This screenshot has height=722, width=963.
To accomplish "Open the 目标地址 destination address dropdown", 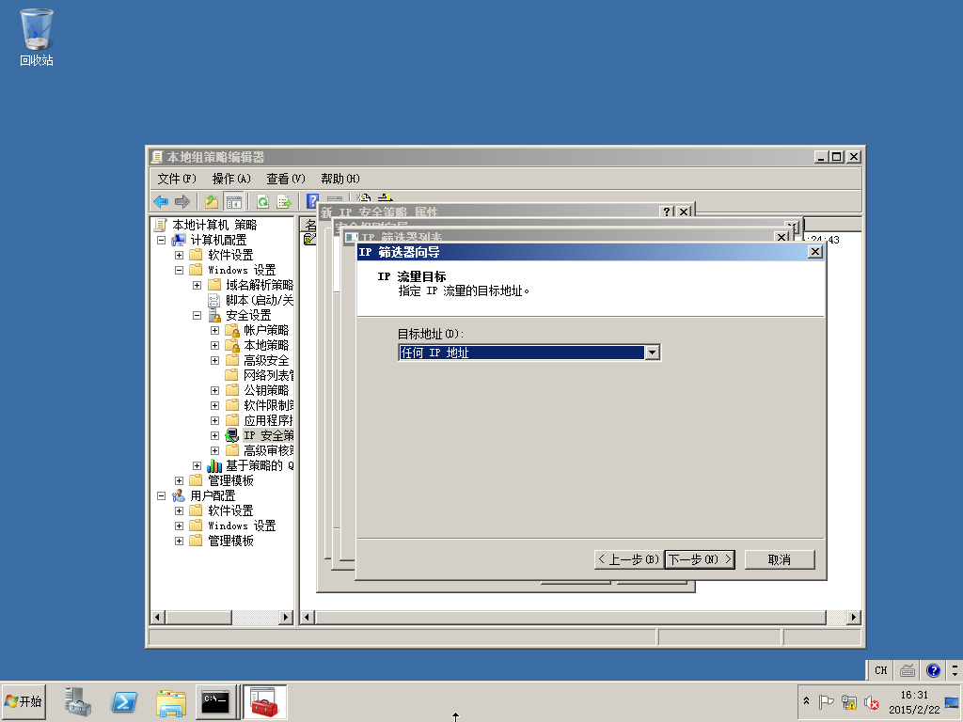I will coord(653,353).
